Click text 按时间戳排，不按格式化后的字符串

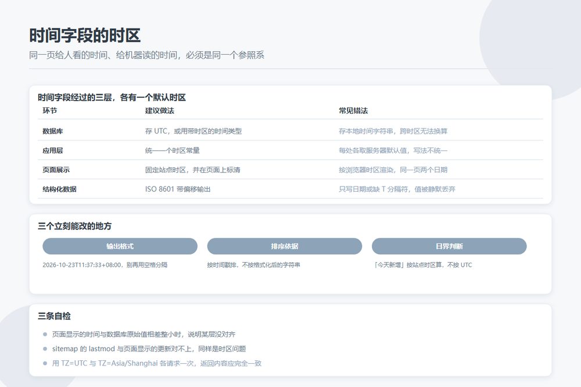pyautogui.click(x=253, y=265)
